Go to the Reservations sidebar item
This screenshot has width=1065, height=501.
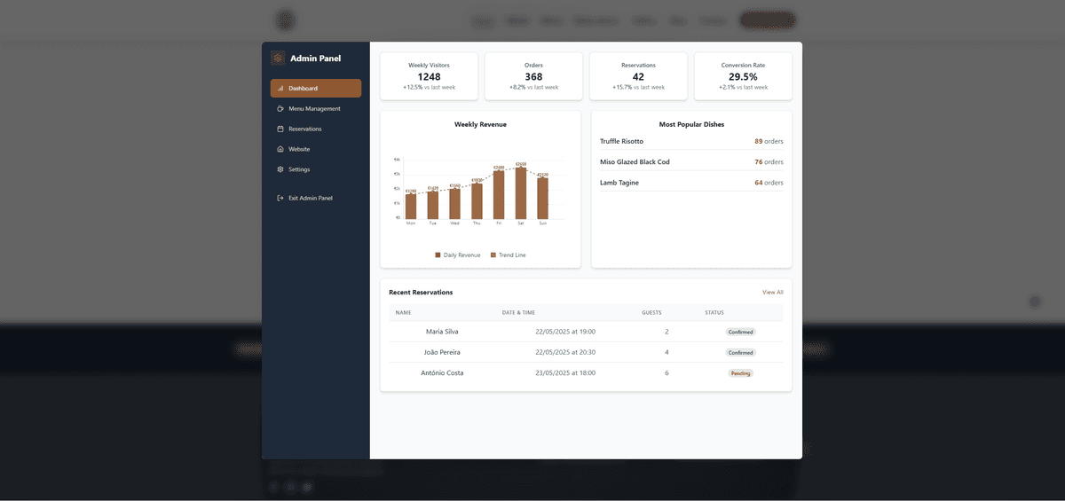305,129
